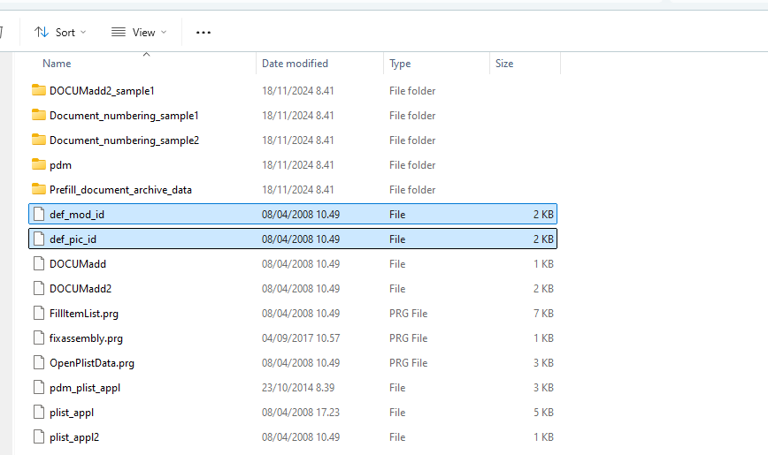Screen dimensions: 768x455
Task: Select the pdm_plist_appl file
Action: pos(85,387)
